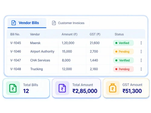This screenshot has height=113, width=151.
Task: Click the amount 8,000
Action: 66,60
